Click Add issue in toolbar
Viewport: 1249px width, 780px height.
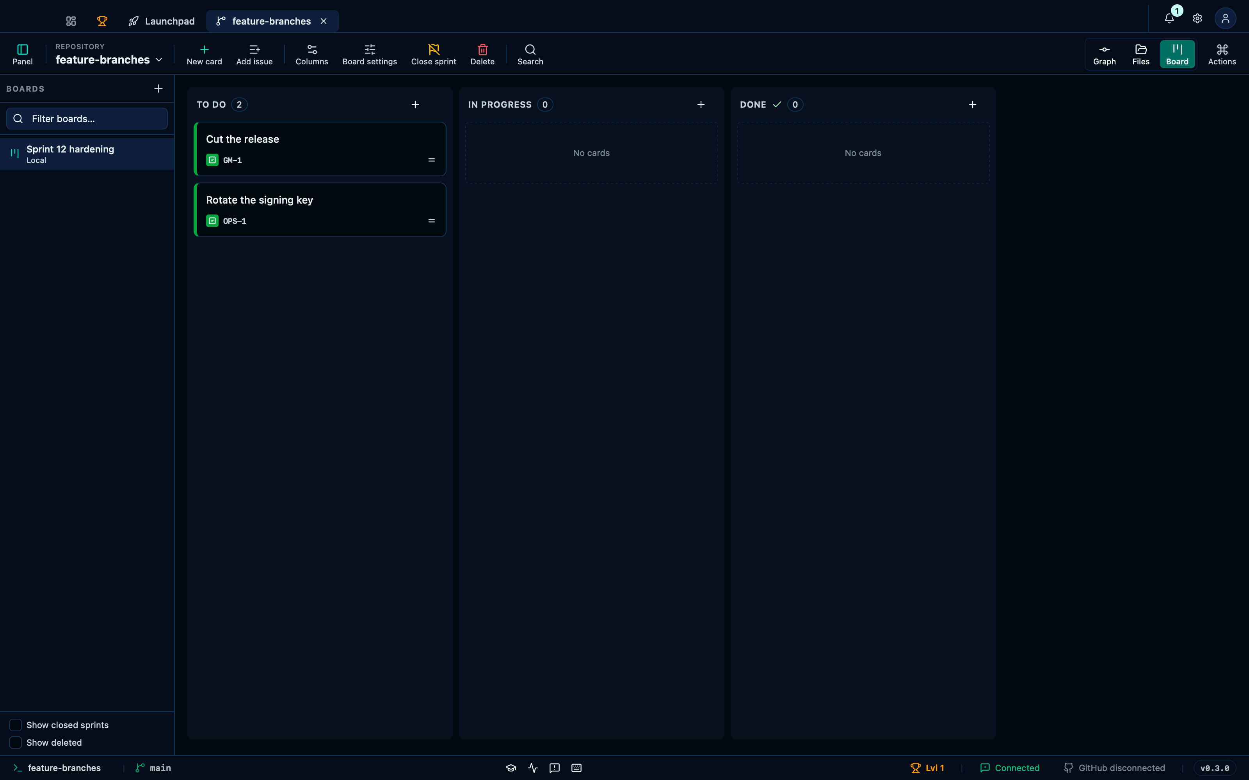(x=254, y=54)
